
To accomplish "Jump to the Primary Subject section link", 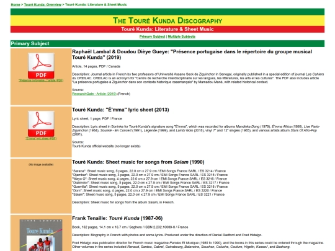I will pyautogui.click(x=152, y=37).
